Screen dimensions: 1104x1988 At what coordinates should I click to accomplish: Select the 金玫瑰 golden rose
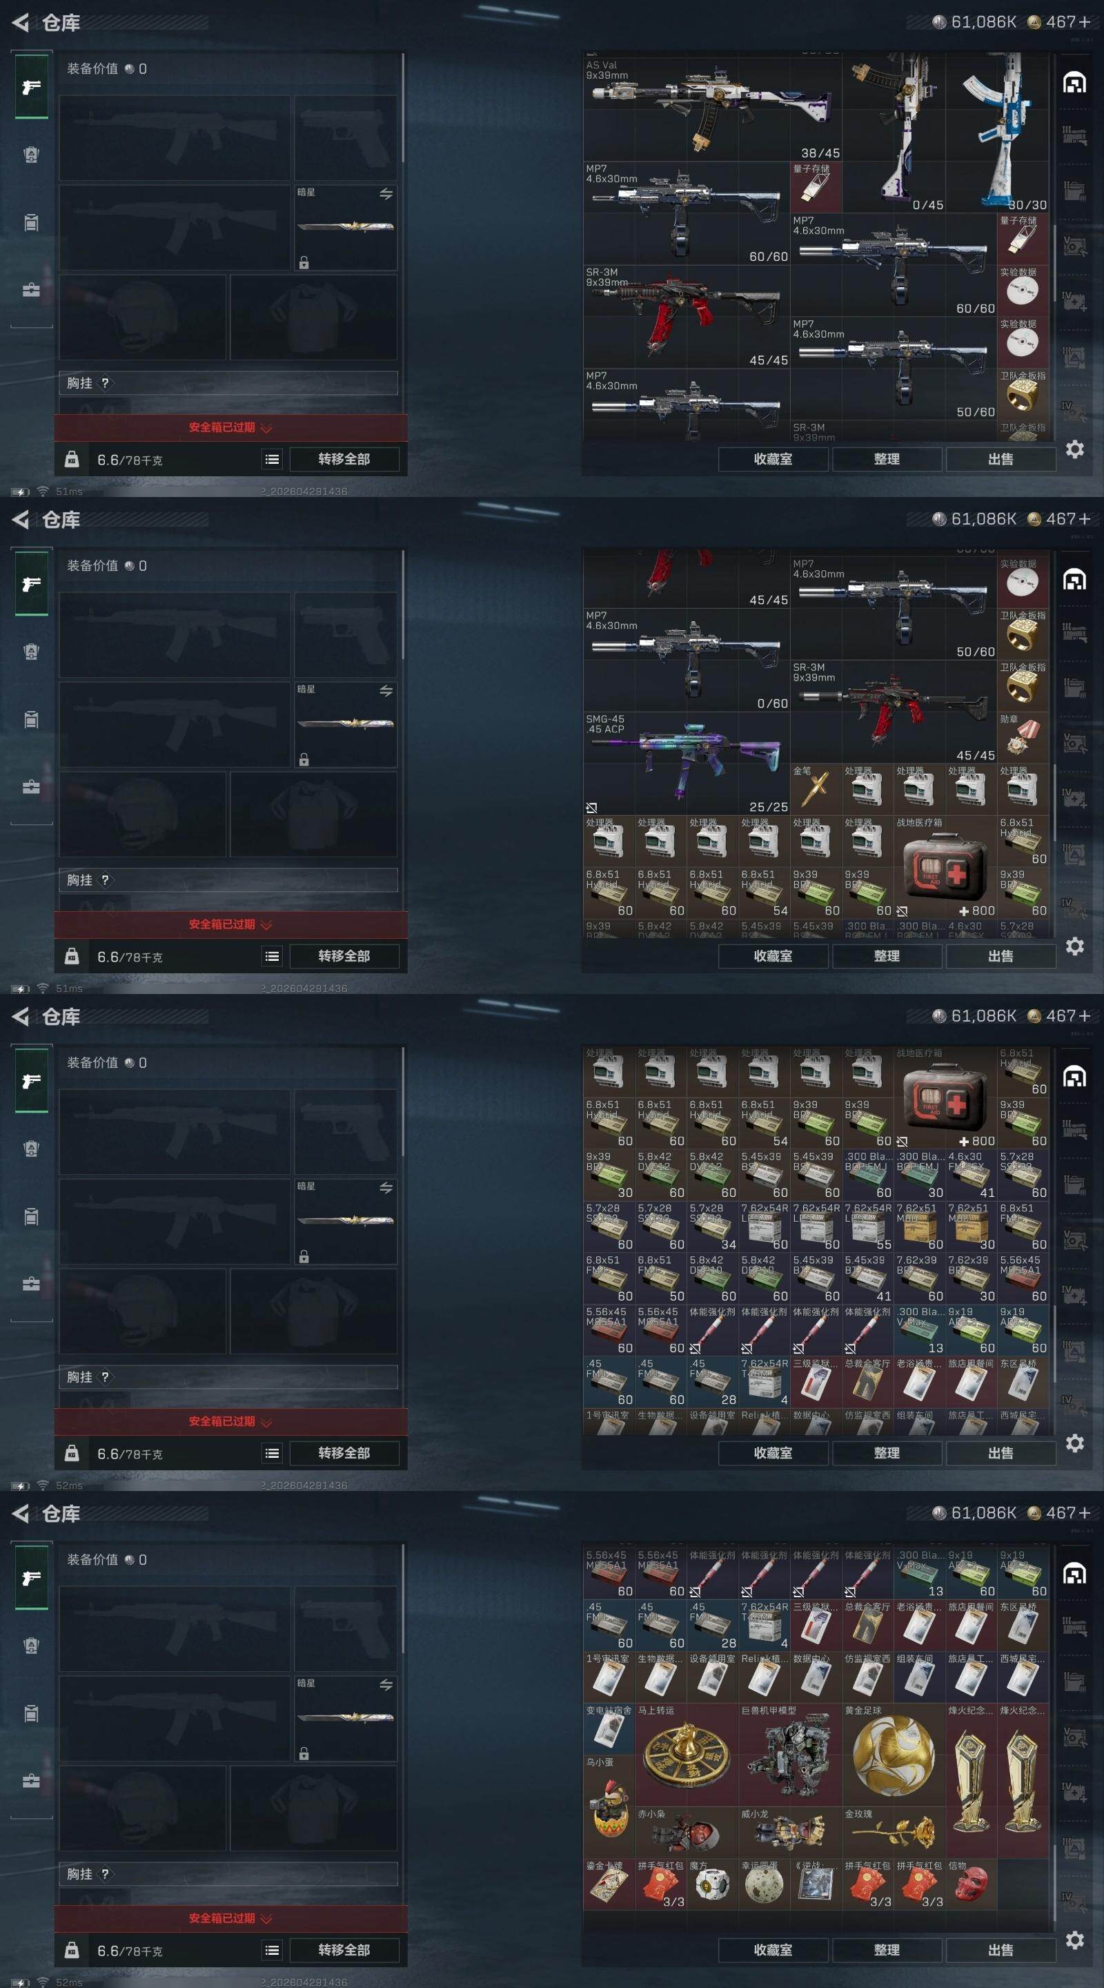[894, 1833]
